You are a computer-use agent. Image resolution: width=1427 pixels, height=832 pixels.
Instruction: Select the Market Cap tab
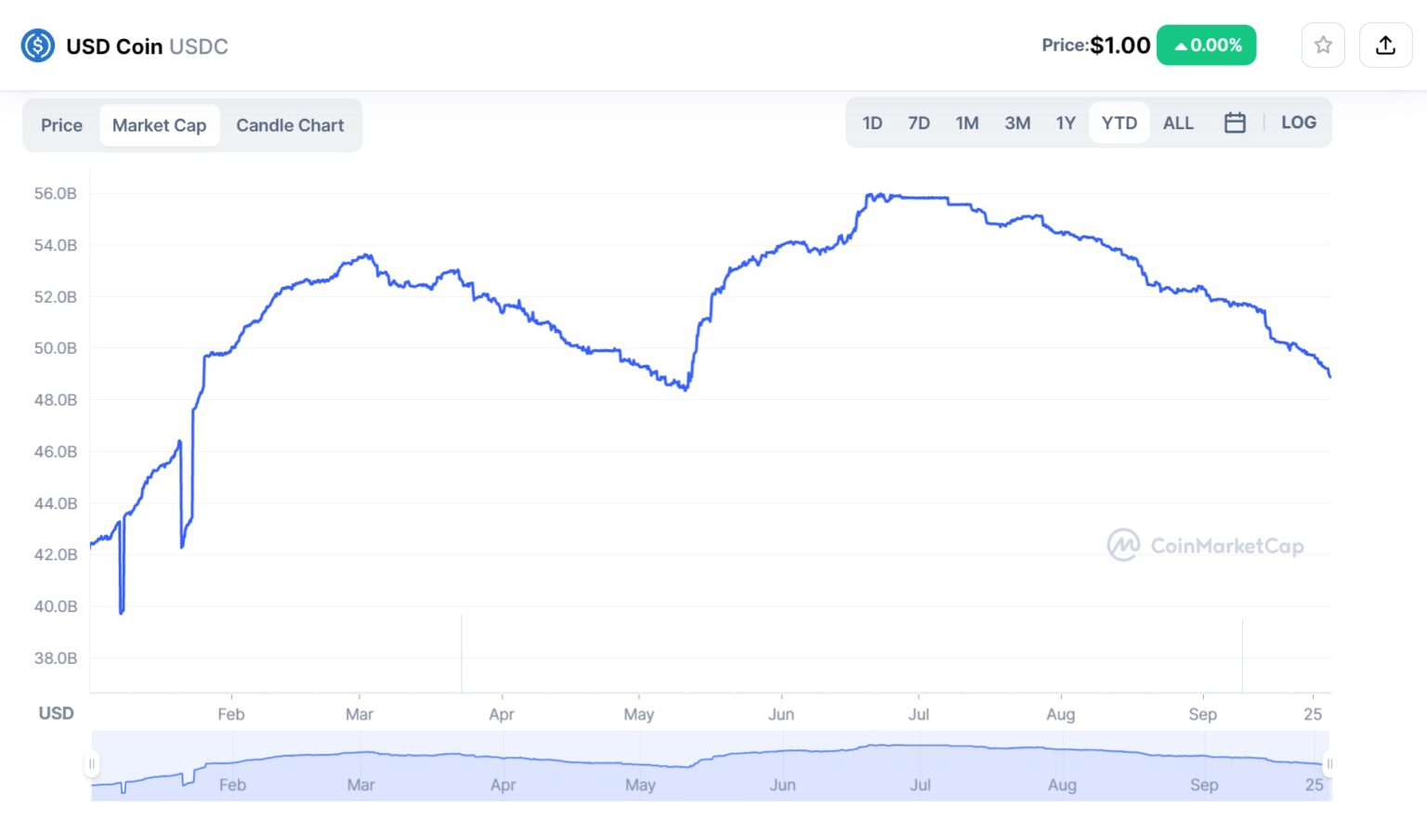click(x=159, y=125)
